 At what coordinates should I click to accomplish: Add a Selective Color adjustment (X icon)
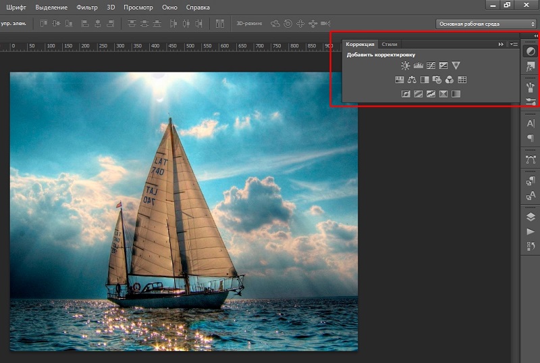443,94
